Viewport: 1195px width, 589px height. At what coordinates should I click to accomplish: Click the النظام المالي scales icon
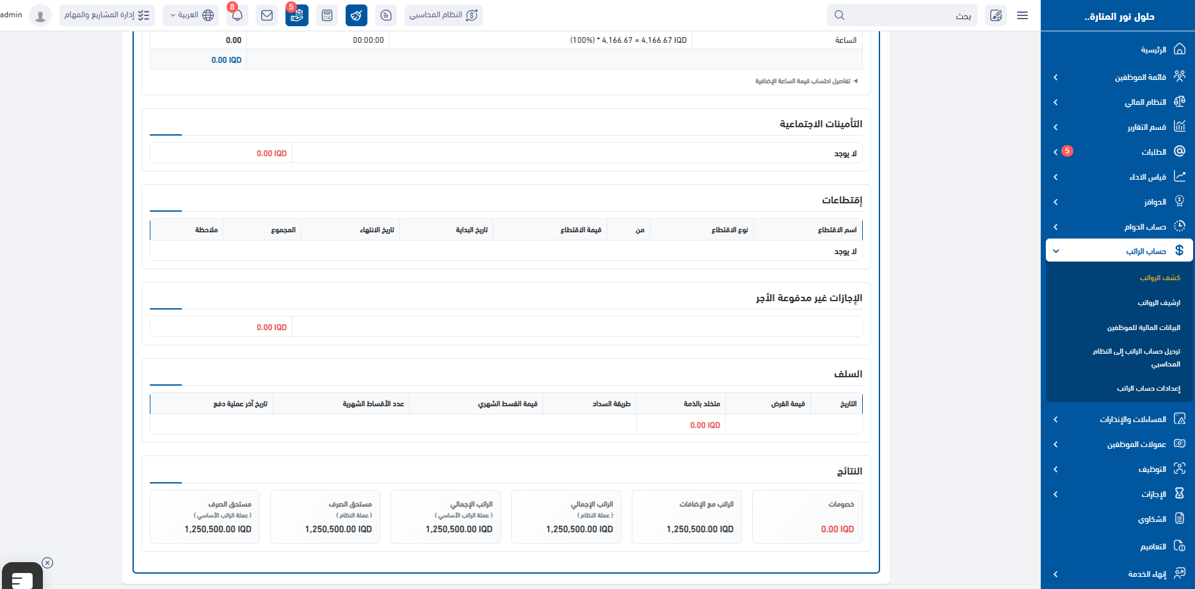[1180, 102]
